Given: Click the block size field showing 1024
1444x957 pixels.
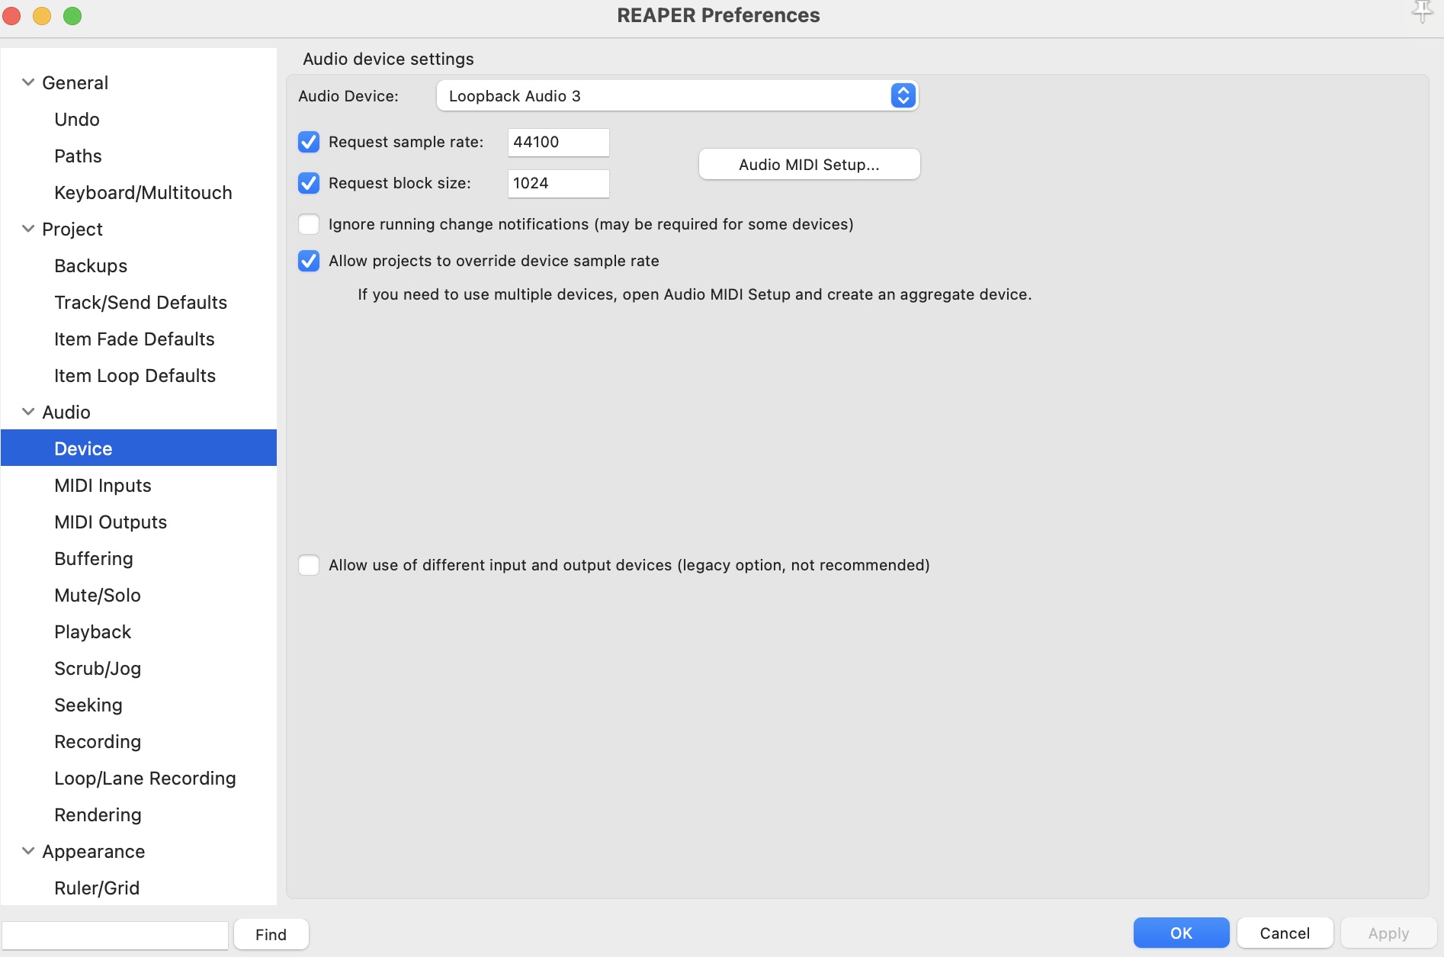Looking at the screenshot, I should click(558, 183).
